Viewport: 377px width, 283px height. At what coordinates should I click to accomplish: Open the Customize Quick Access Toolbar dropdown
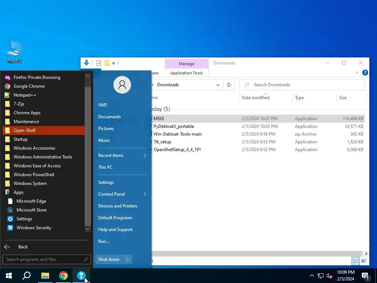pyautogui.click(x=113, y=63)
